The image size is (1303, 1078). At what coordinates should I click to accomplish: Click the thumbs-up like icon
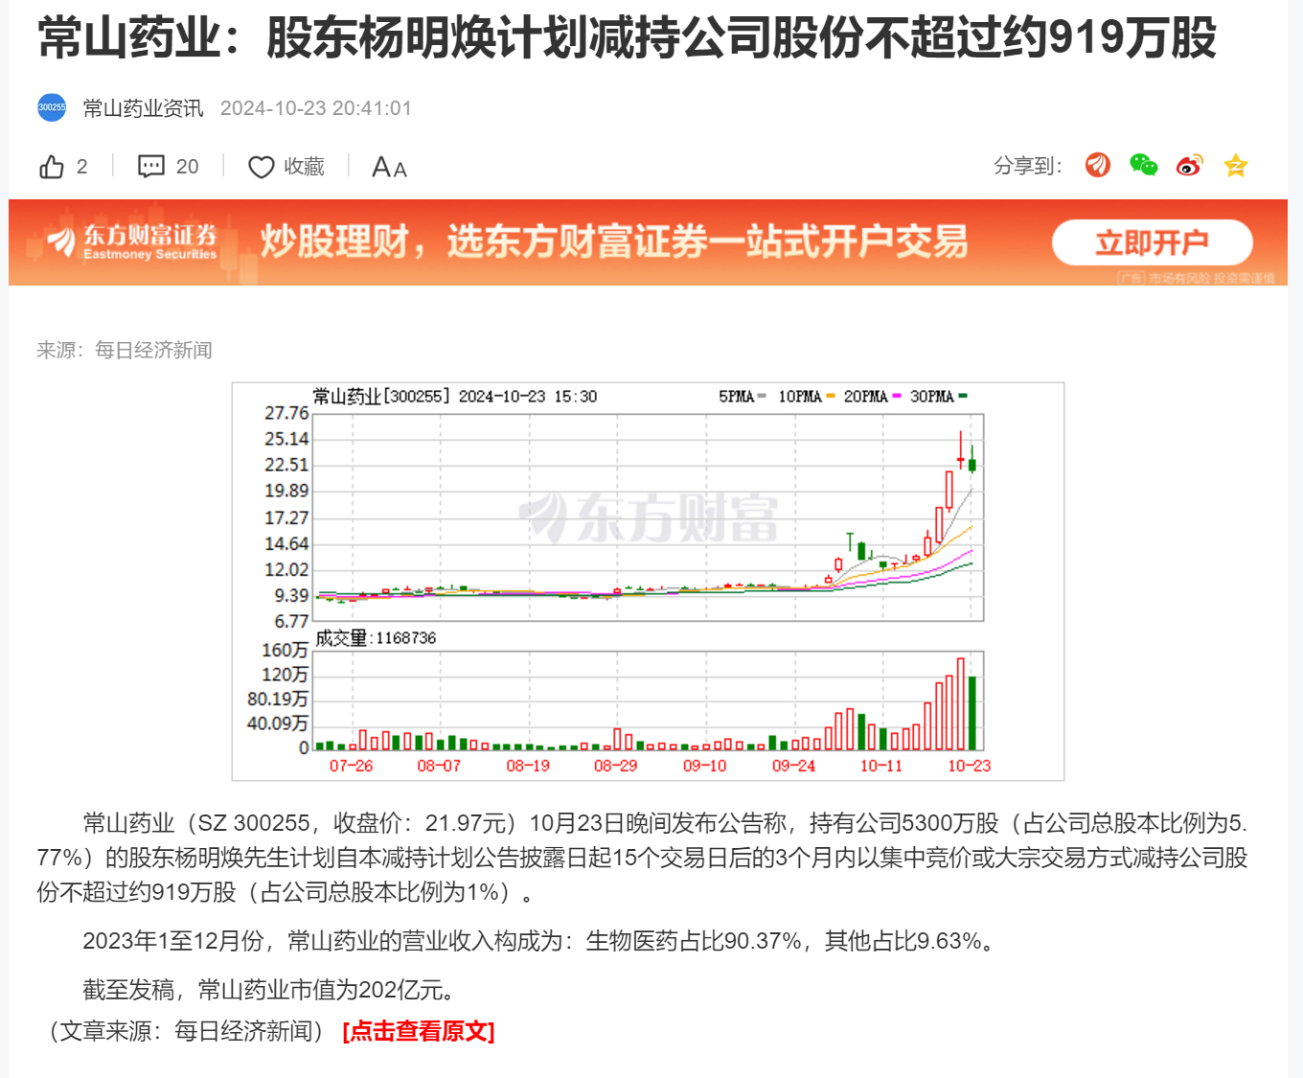pos(52,167)
